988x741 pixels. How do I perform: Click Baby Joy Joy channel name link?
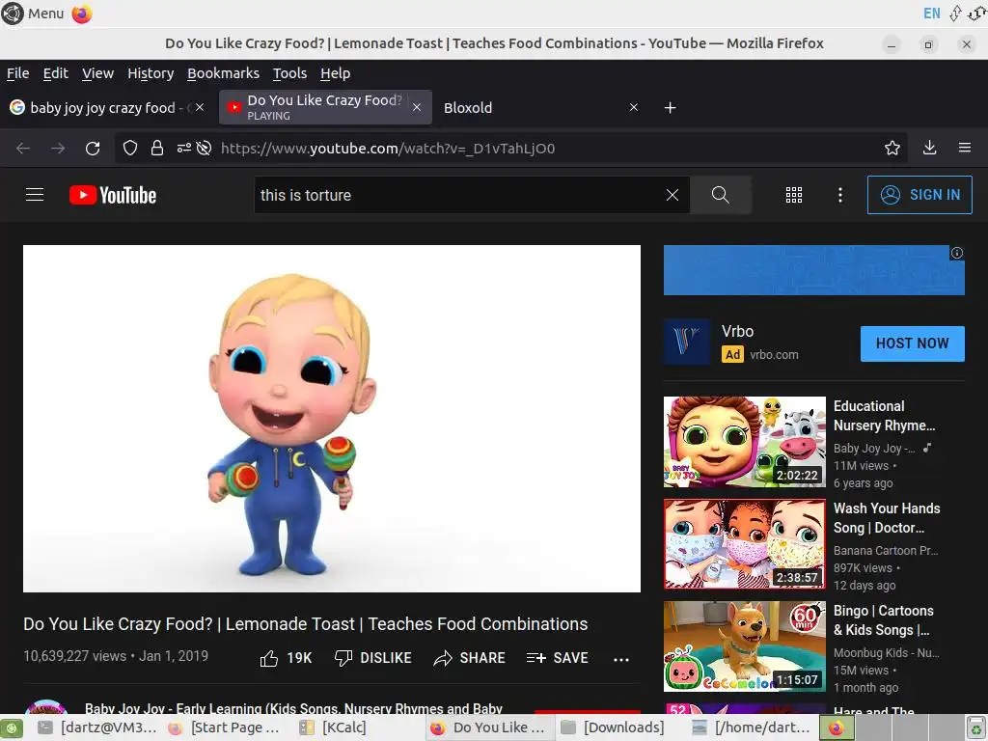pyautogui.click(x=293, y=708)
